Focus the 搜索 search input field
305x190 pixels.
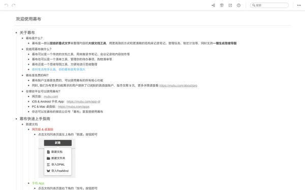(269, 5)
